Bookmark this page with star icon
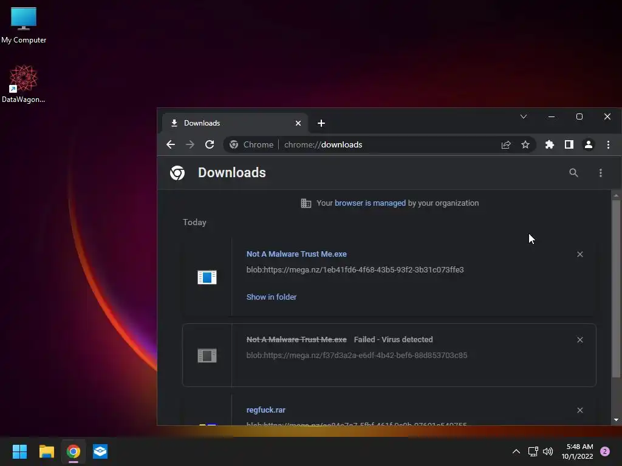 click(x=525, y=144)
